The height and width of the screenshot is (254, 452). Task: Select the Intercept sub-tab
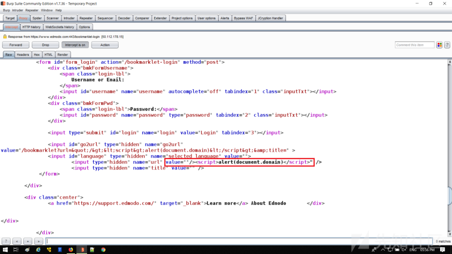(x=11, y=27)
